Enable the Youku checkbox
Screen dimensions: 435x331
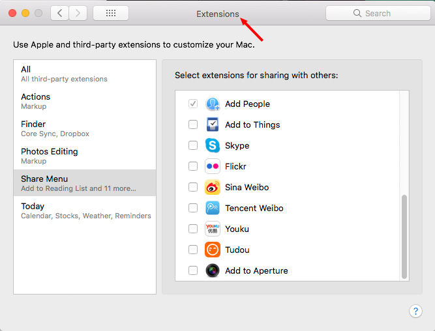(193, 229)
